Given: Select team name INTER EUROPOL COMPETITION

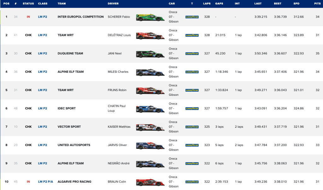Looking at the screenshot, I should click(80, 17).
